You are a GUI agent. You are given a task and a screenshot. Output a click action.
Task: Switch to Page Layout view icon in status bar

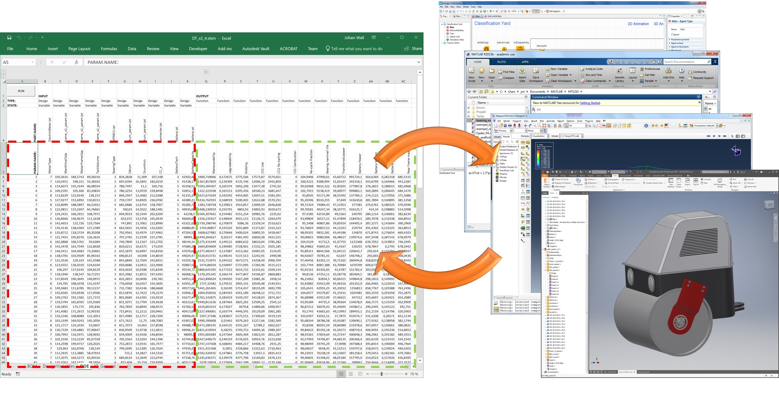click(x=351, y=374)
